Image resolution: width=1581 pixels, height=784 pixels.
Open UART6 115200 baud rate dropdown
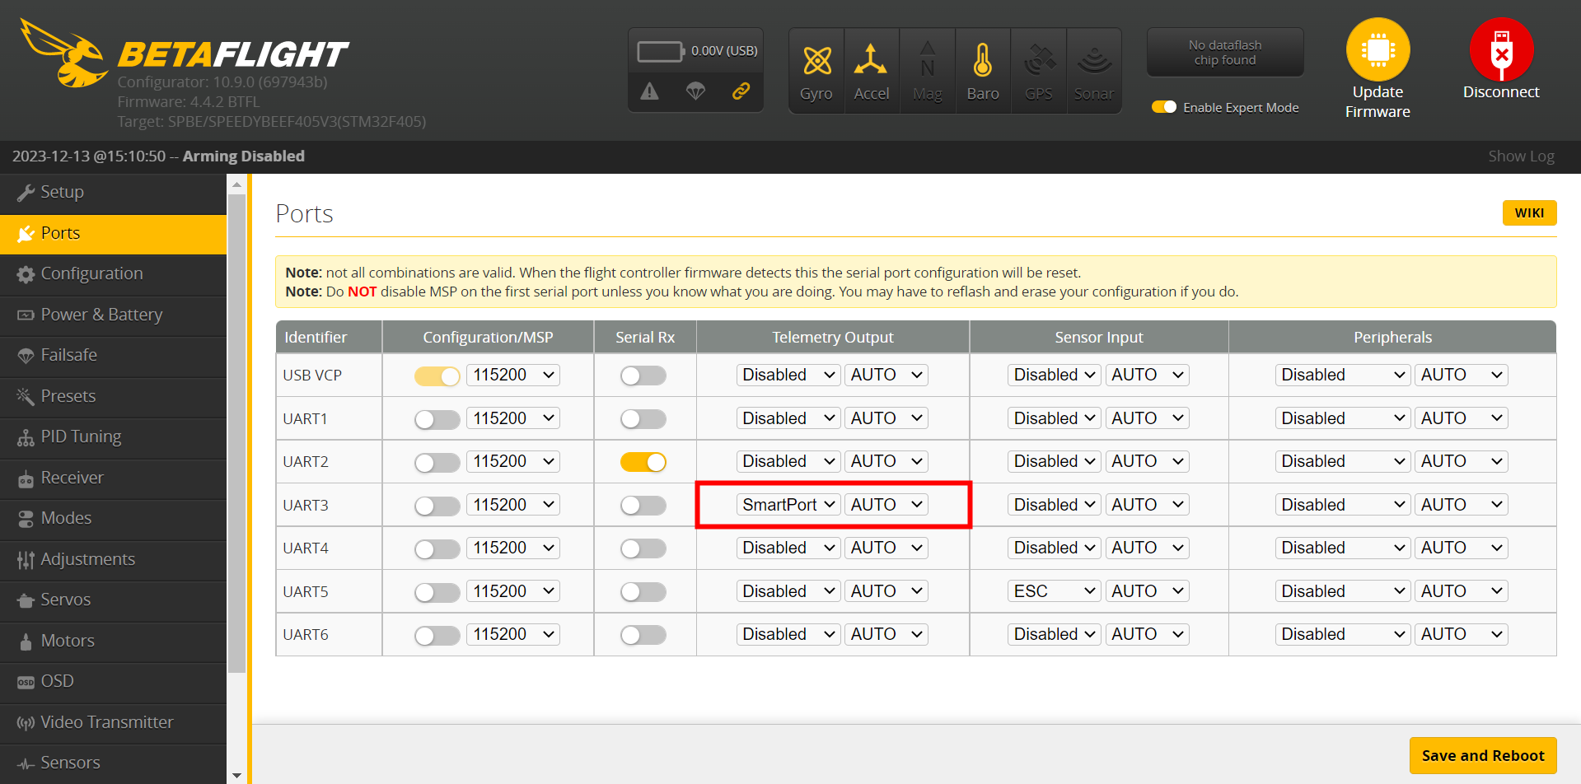513,634
